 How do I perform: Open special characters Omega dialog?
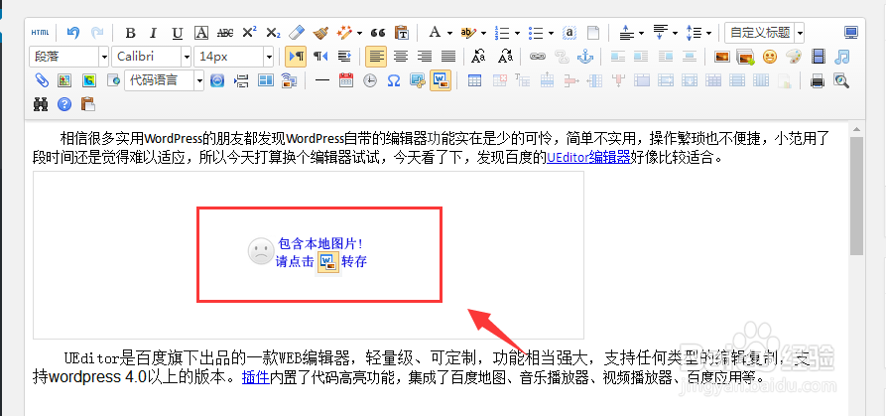coord(393,80)
